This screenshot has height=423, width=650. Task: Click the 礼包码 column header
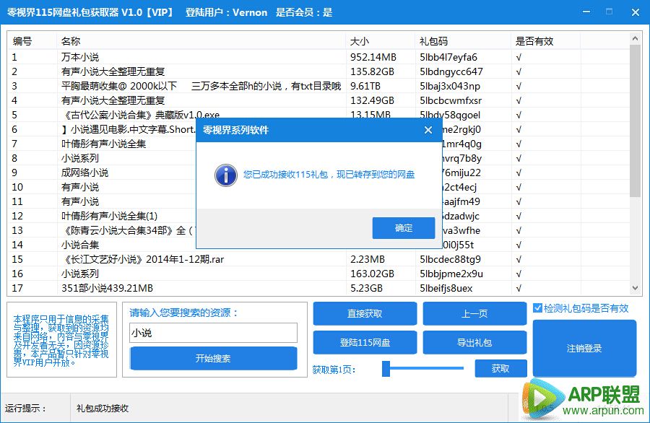463,41
